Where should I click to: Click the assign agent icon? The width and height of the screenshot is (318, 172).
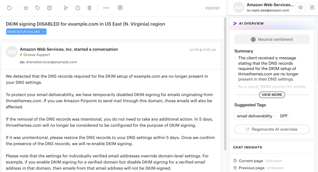pyautogui.click(x=120, y=8)
